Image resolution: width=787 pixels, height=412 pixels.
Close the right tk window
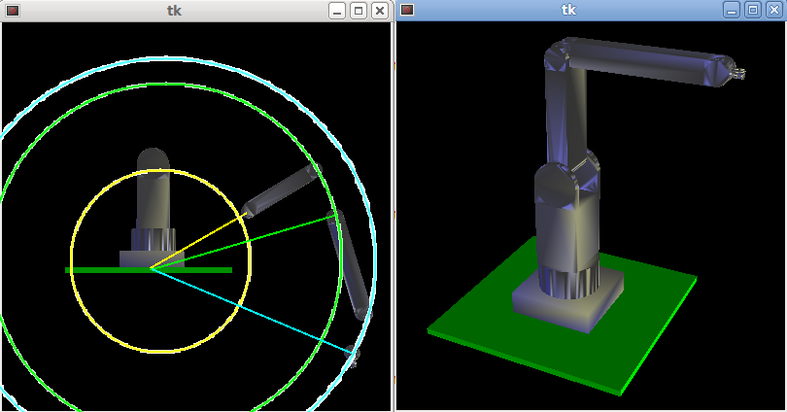[x=774, y=10]
